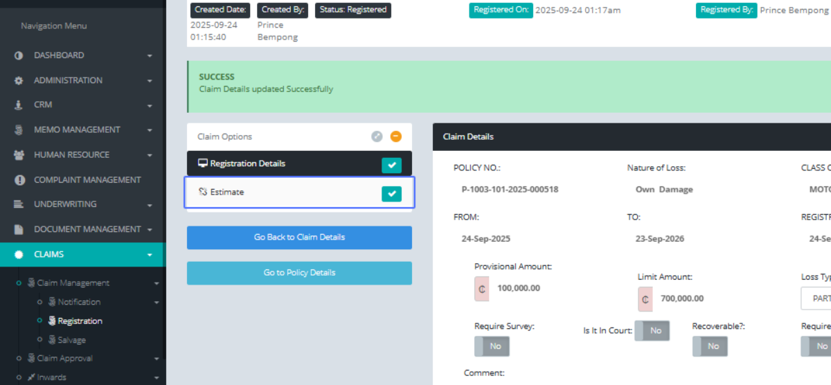Click the Document Management file icon

[19, 229]
